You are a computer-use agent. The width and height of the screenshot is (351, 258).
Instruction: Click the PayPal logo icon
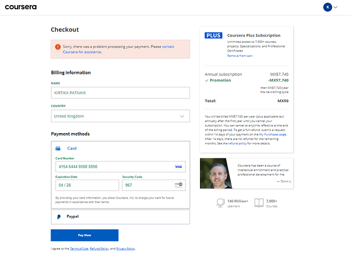59,217
